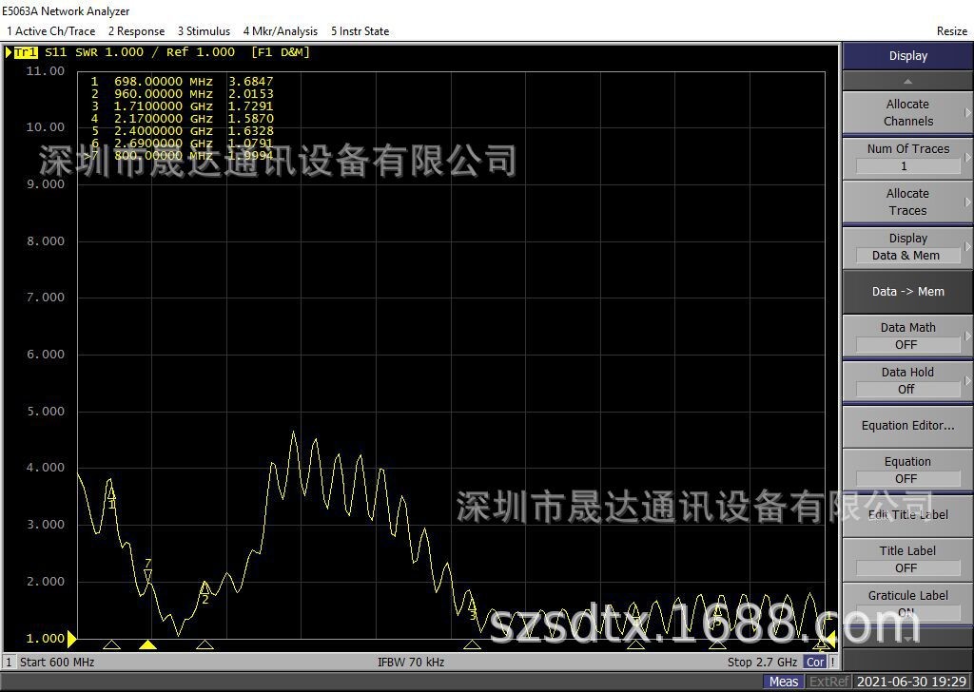Open the 1 Active Ch/Trace menu
This screenshot has width=974, height=692.
[51, 31]
